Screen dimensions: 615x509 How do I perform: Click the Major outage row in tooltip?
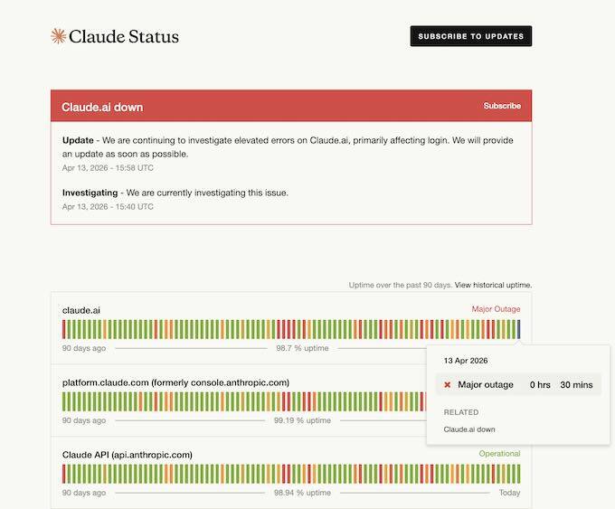pos(517,385)
